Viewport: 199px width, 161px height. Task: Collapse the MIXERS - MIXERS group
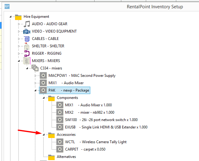tap(19, 61)
